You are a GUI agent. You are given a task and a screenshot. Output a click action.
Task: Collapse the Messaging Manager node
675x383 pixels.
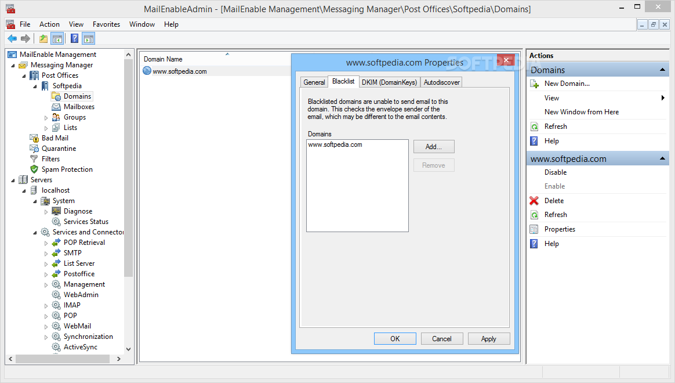[13, 66]
